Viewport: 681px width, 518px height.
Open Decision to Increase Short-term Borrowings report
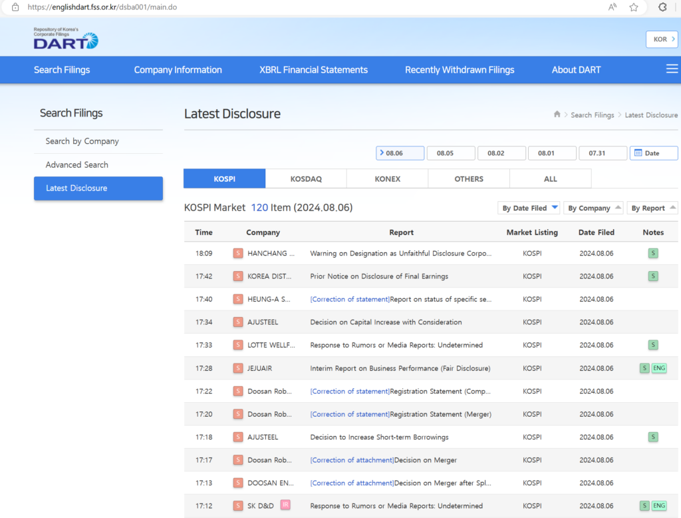click(x=379, y=437)
